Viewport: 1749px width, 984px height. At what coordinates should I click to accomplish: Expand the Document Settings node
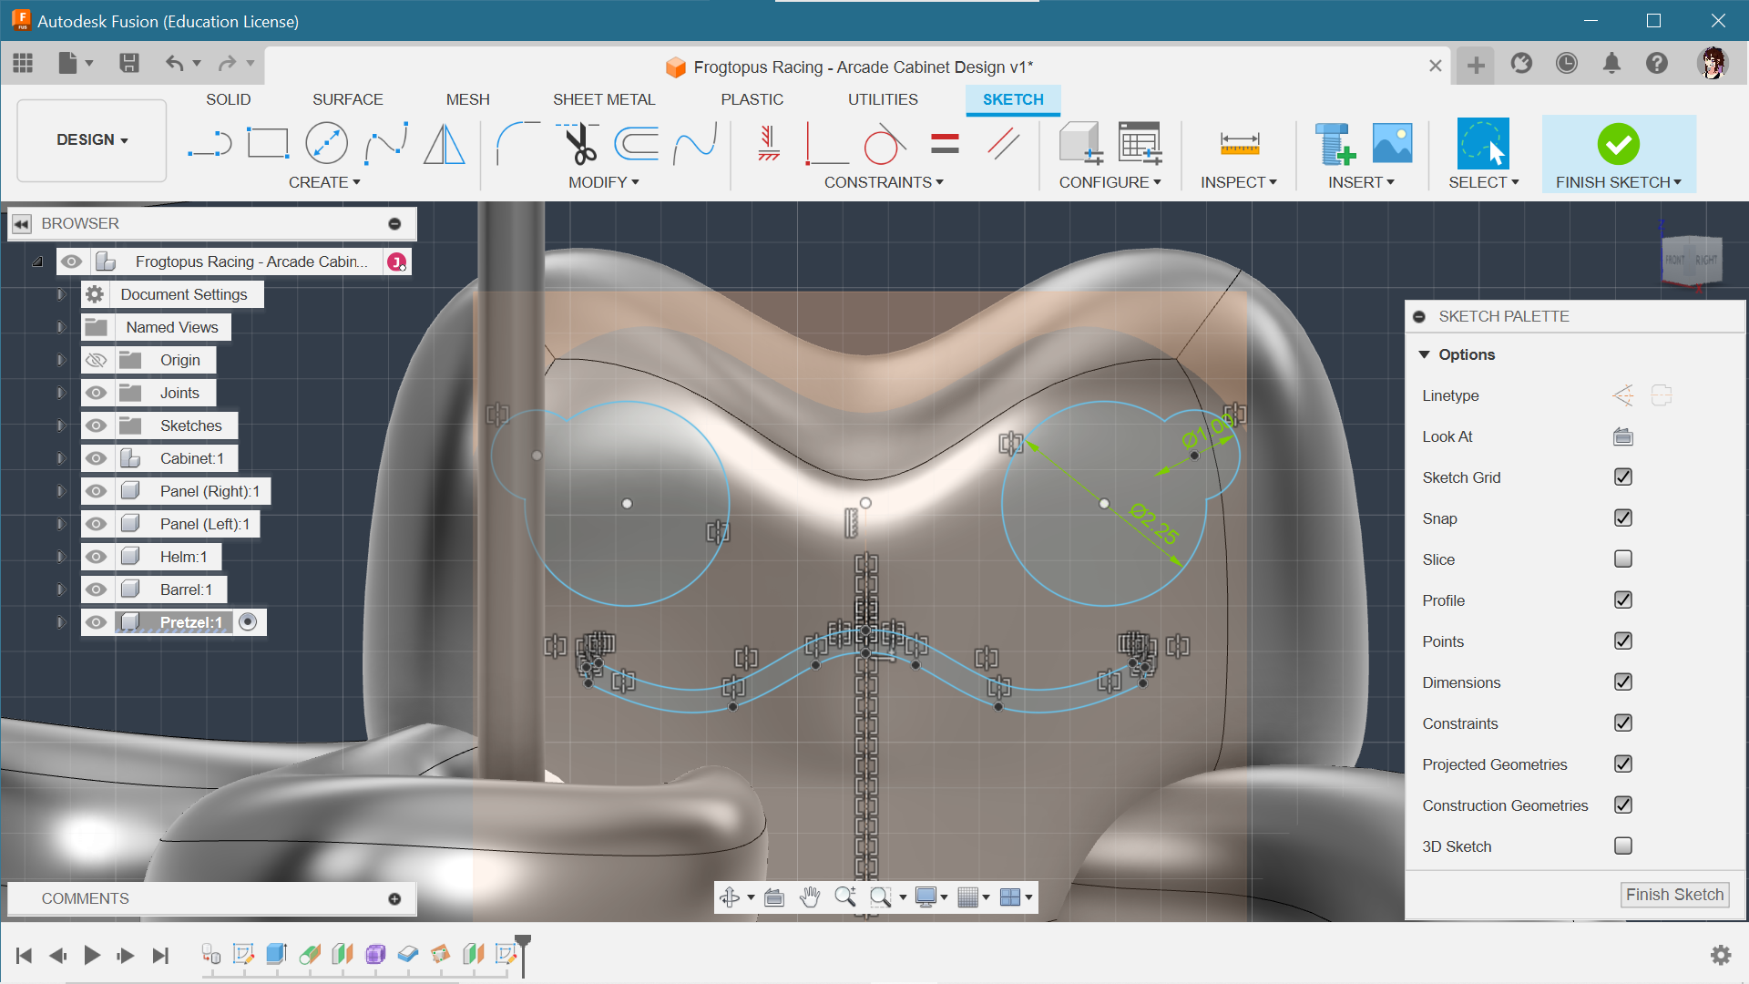click(61, 295)
